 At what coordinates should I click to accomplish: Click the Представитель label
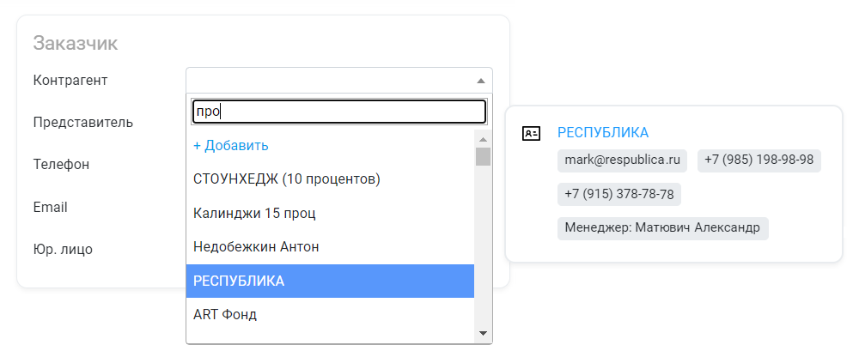pos(82,122)
